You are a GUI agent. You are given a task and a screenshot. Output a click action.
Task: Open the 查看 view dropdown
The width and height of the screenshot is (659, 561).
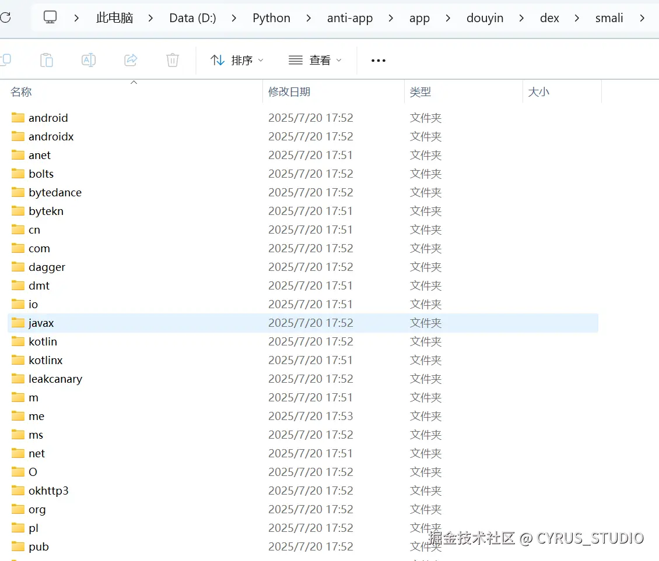click(x=314, y=60)
